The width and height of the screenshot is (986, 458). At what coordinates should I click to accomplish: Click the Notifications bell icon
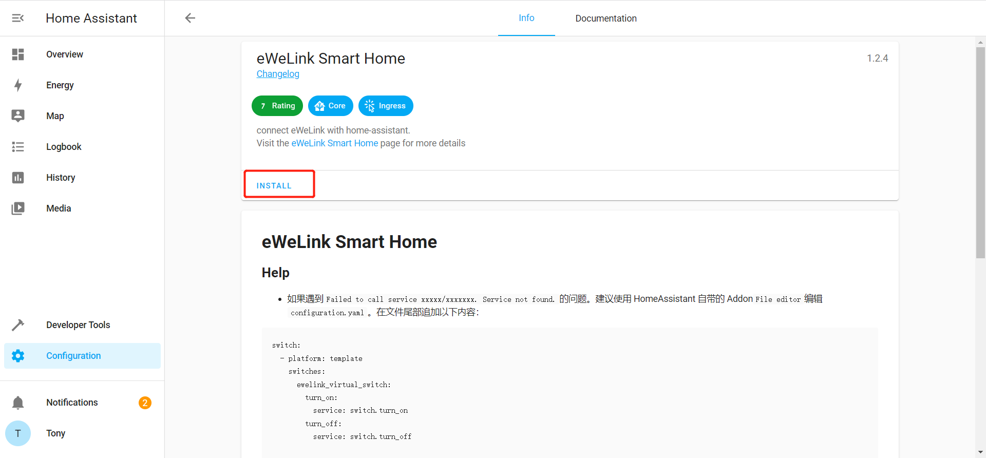pos(18,403)
